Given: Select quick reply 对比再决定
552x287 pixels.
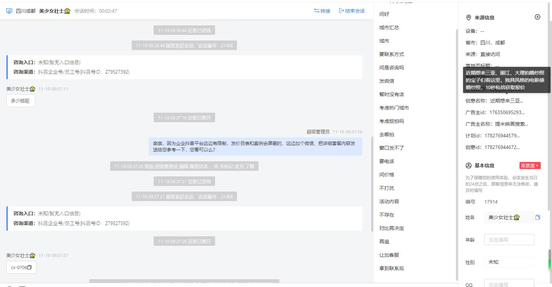Looking at the screenshot, I should coord(392,228).
